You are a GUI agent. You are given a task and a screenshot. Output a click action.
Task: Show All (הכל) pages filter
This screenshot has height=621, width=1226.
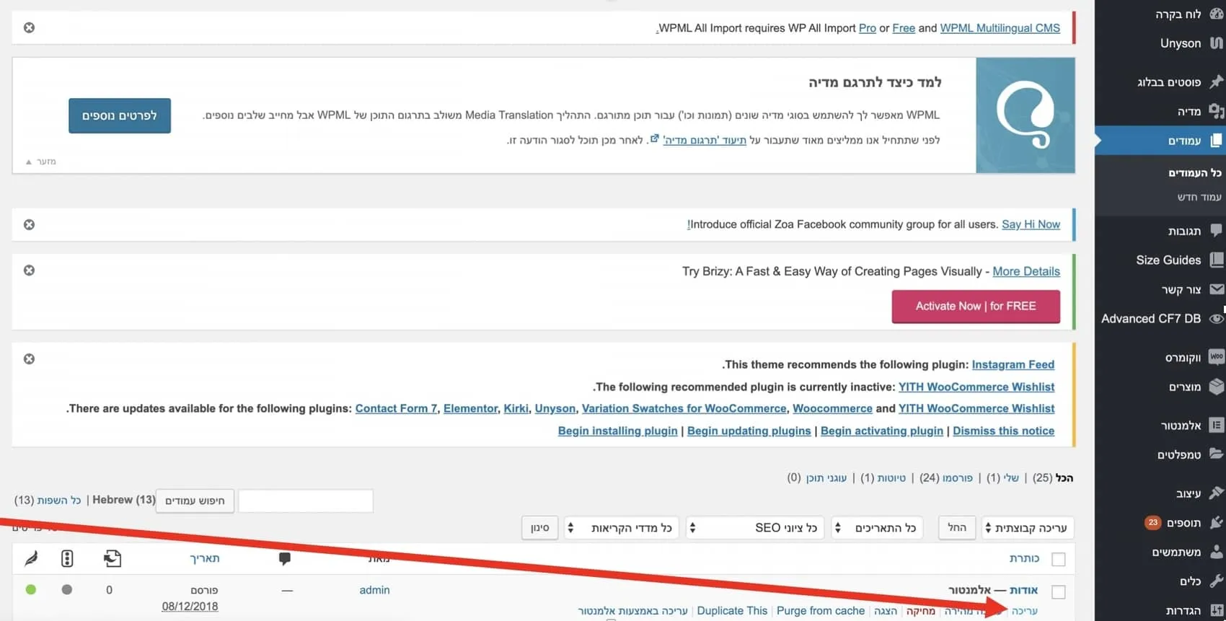[x=1064, y=477]
